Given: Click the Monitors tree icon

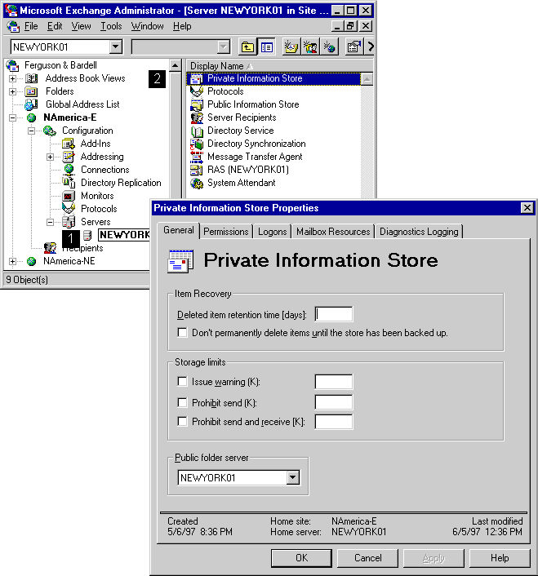Looking at the screenshot, I should (x=69, y=196).
